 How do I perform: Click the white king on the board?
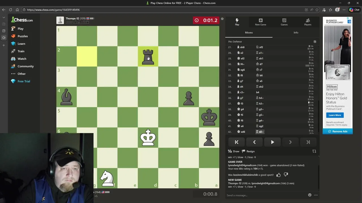click(x=148, y=138)
